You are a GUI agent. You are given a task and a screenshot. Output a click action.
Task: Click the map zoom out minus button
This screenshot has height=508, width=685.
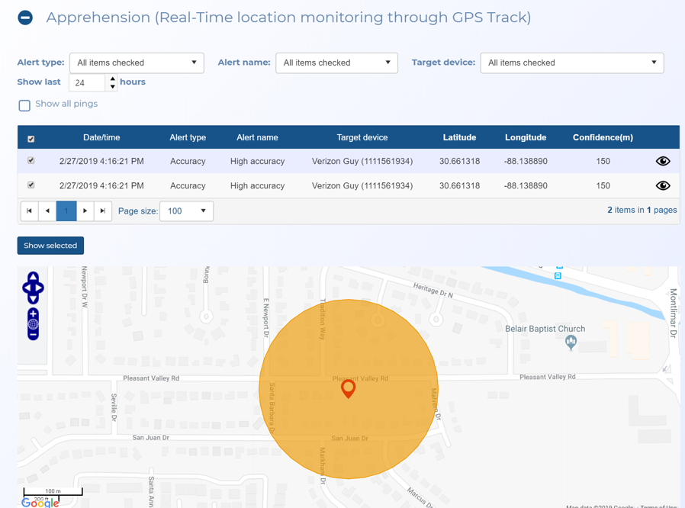click(x=33, y=334)
